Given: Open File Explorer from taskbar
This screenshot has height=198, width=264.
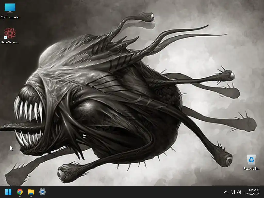Looking at the screenshot, I should click(x=31, y=192).
